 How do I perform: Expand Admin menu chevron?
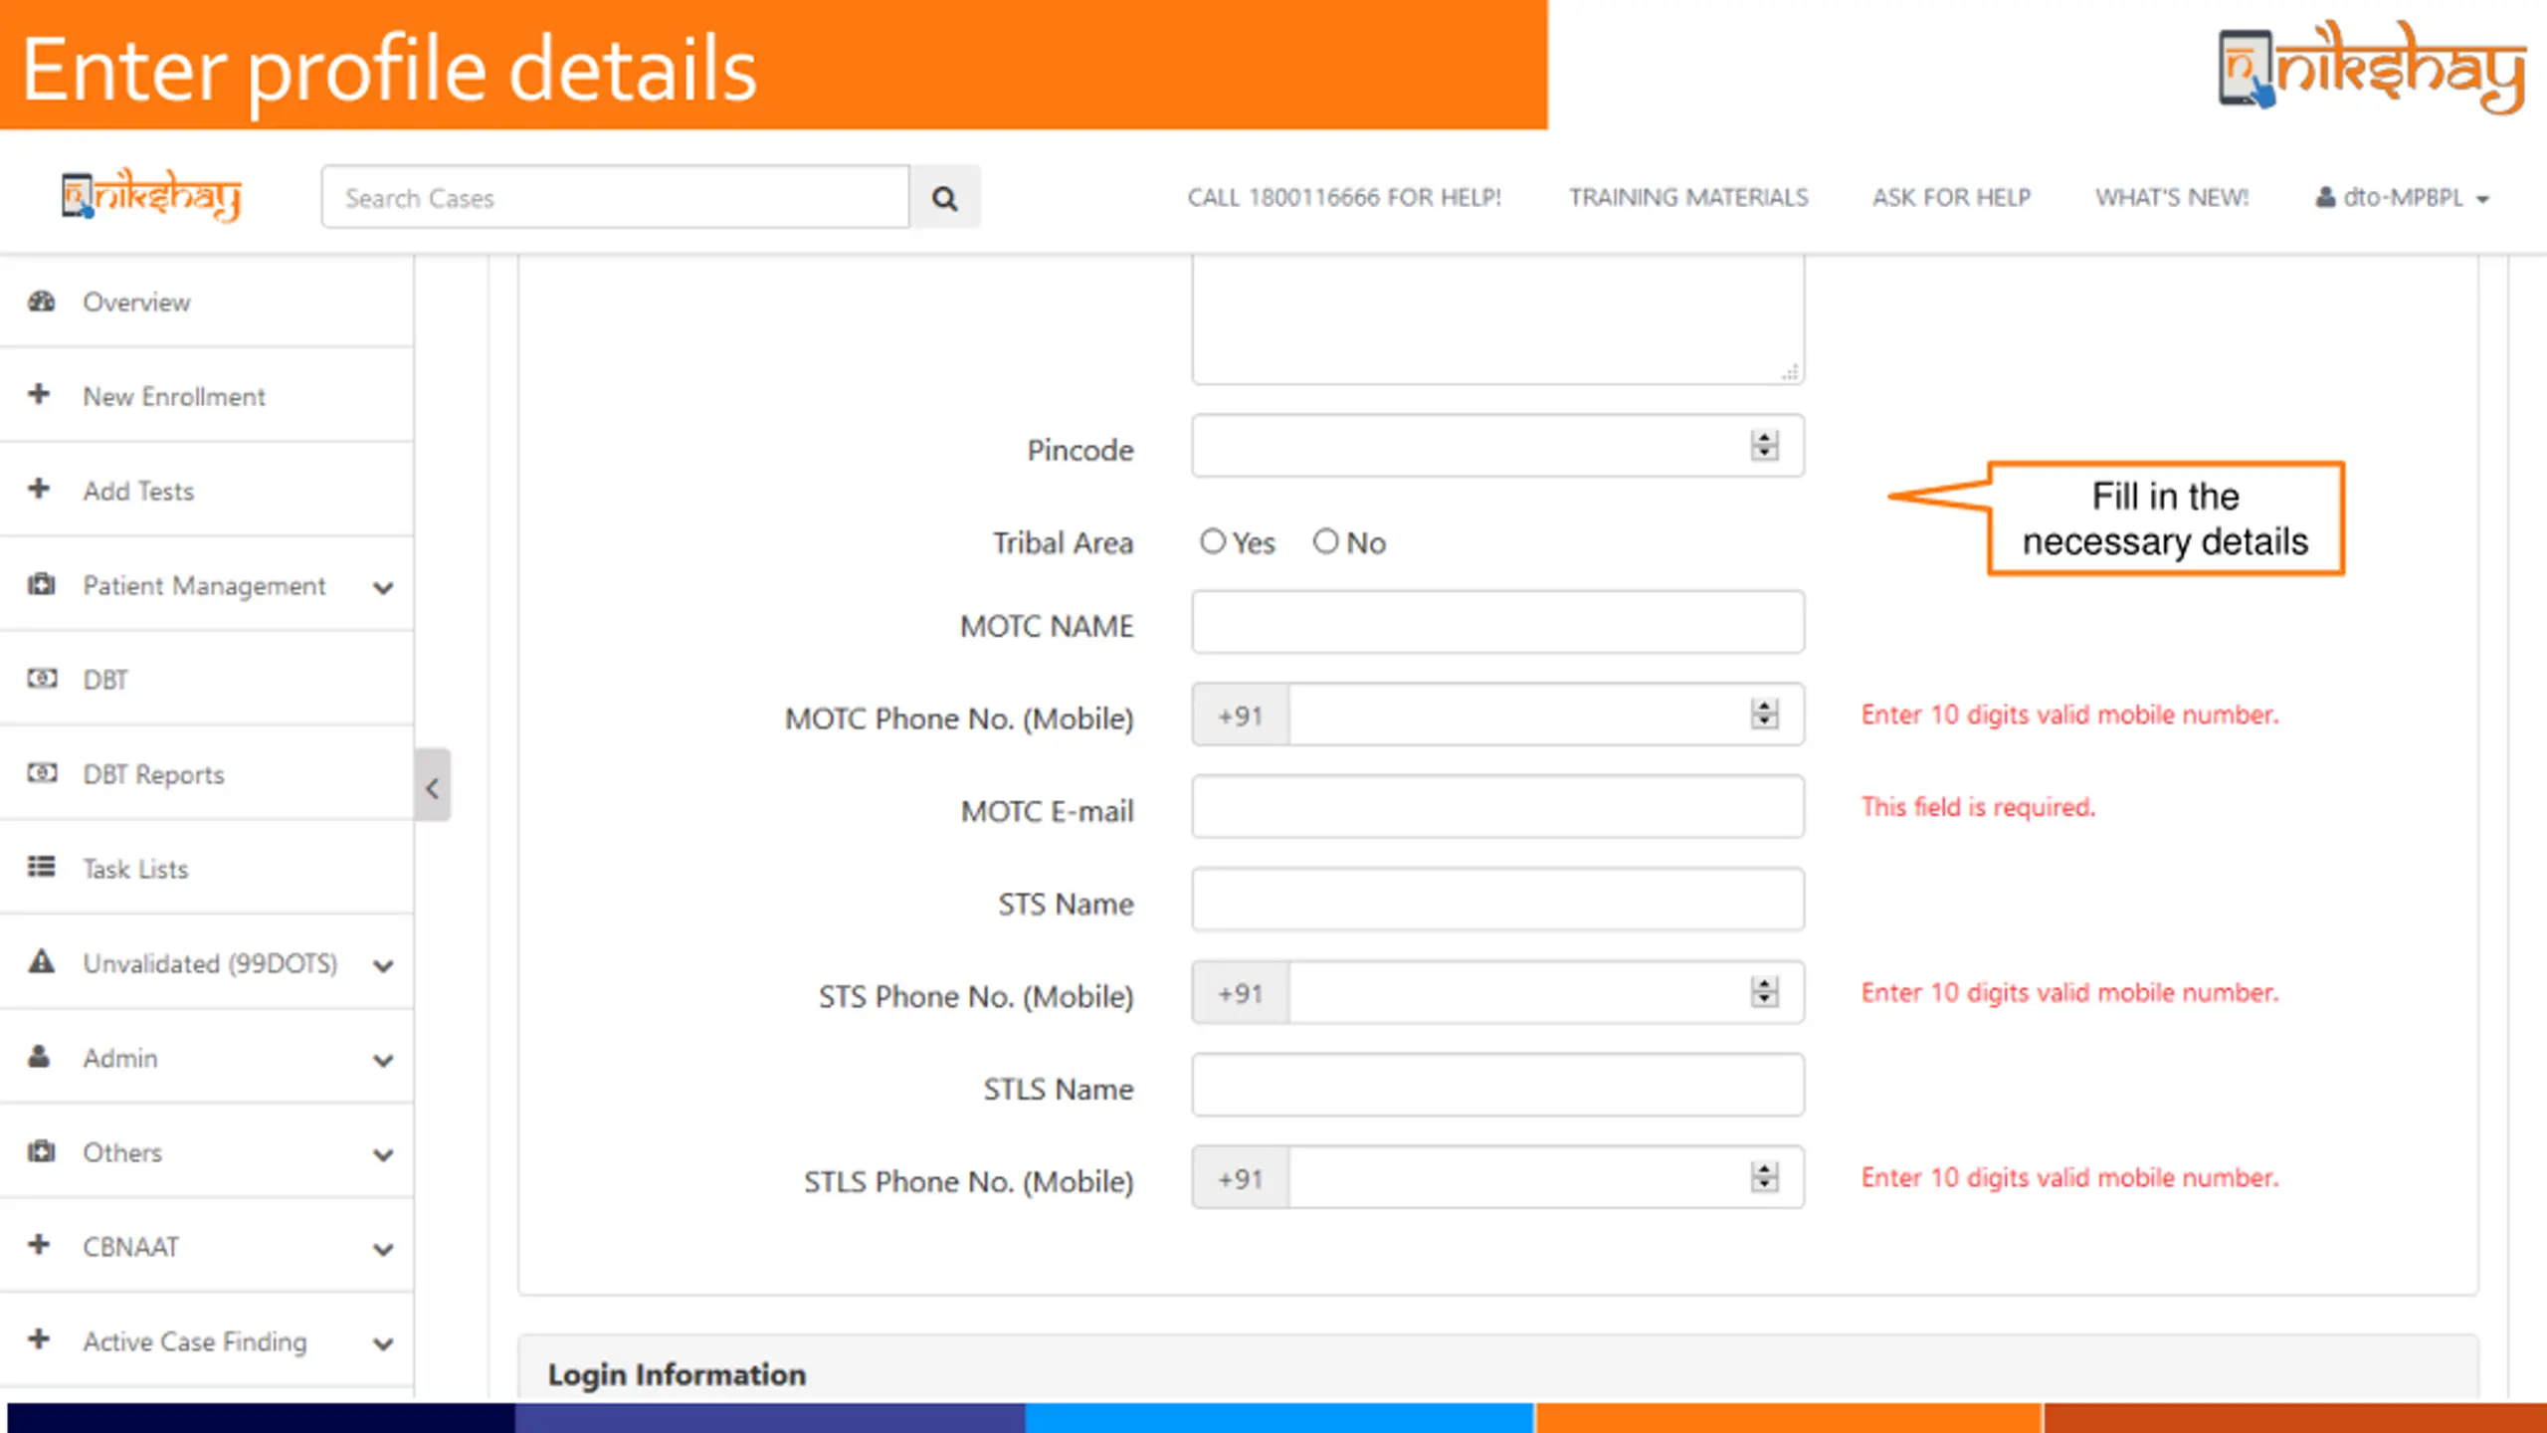click(383, 1061)
